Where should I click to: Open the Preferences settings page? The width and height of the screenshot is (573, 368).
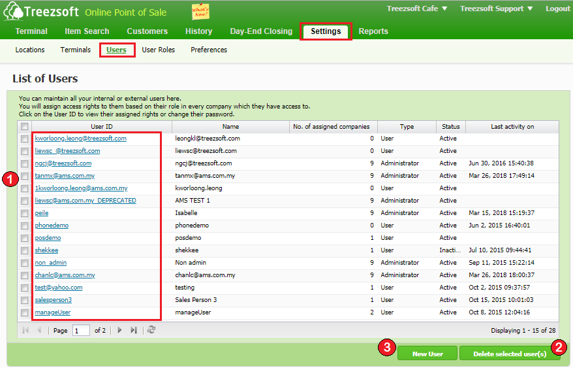[209, 50]
